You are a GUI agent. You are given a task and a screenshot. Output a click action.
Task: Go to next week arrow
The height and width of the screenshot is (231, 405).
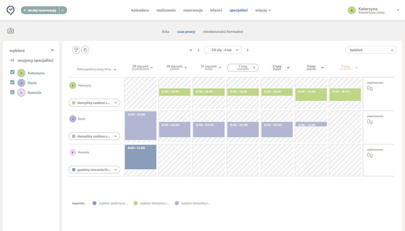coord(248,50)
